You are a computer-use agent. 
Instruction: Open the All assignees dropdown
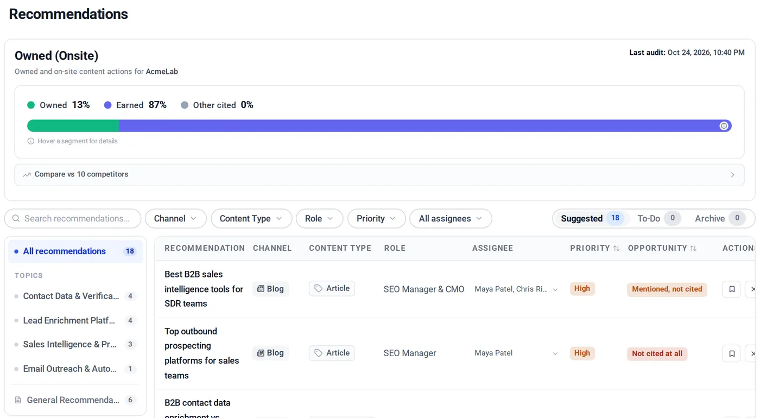pyautogui.click(x=451, y=218)
